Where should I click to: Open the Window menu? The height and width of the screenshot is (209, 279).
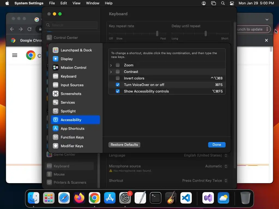pyautogui.click(x=93, y=3)
